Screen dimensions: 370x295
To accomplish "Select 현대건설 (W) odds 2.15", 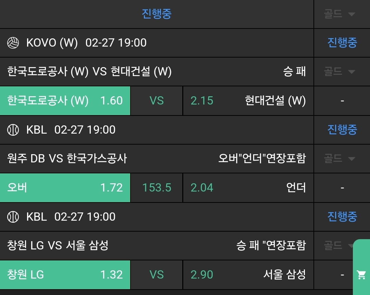I will point(248,101).
